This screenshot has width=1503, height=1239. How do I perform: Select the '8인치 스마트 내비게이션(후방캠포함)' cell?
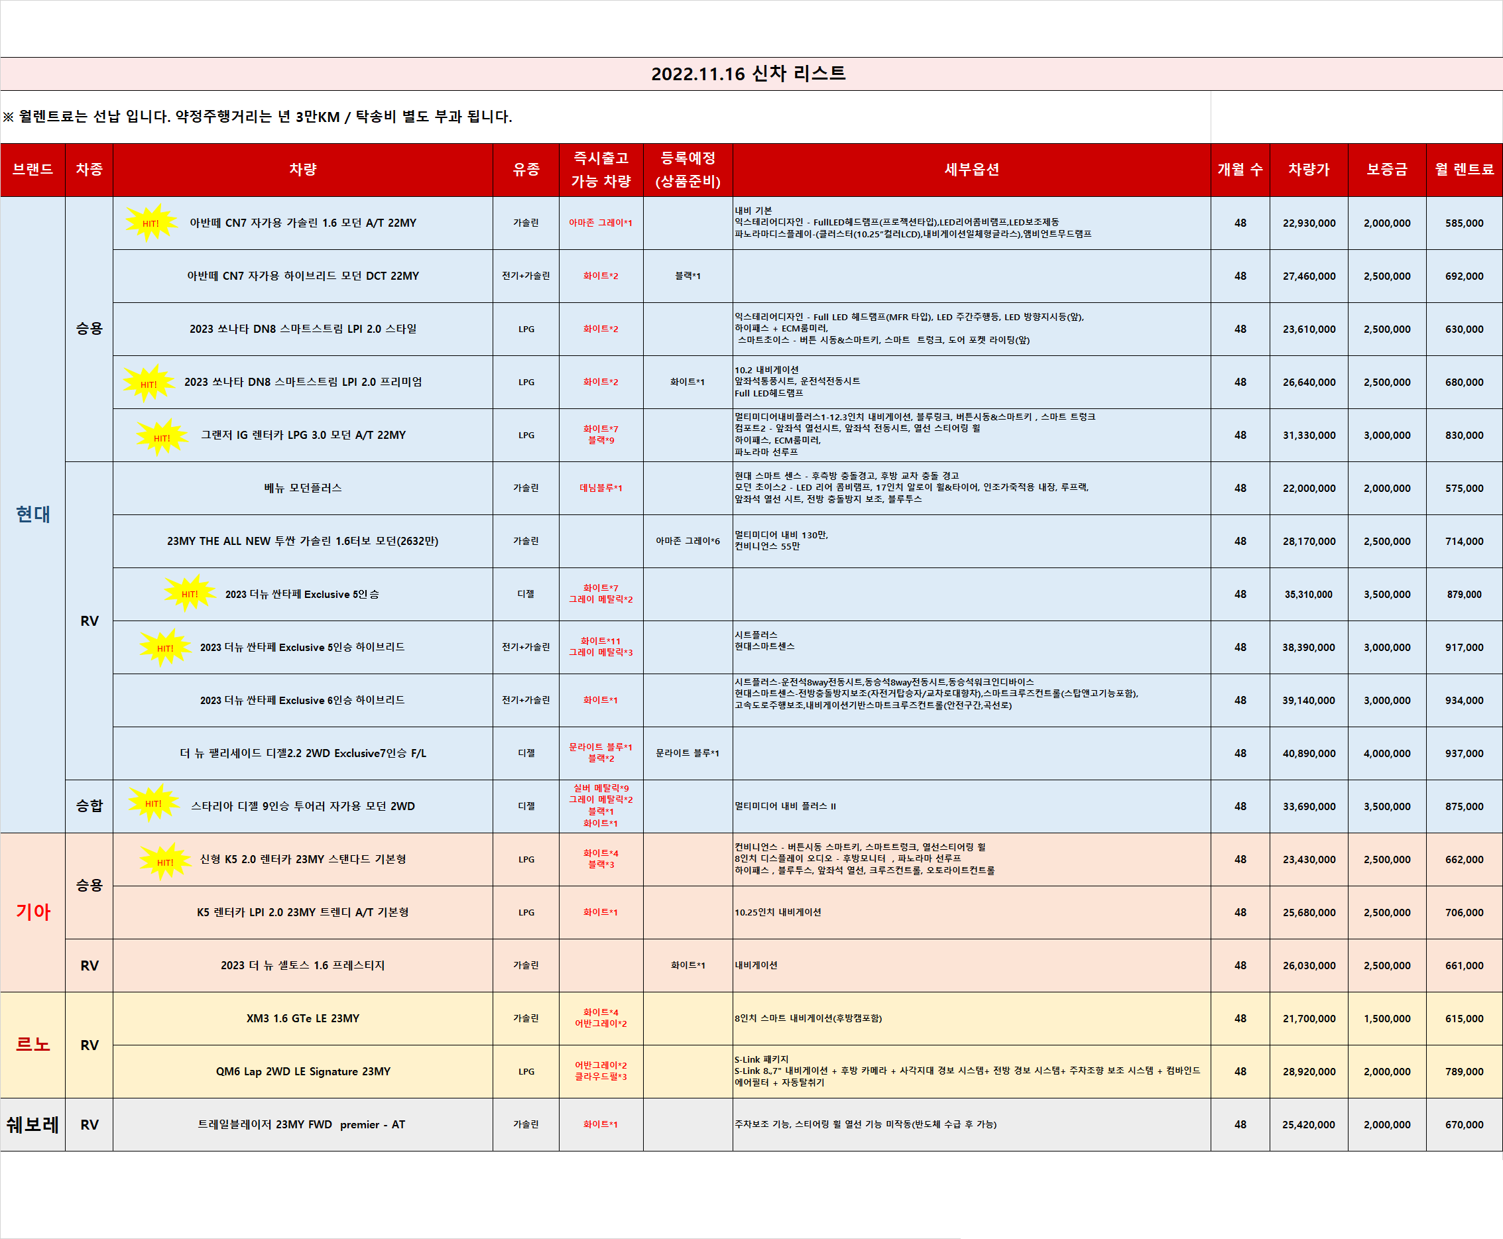coord(971,1018)
